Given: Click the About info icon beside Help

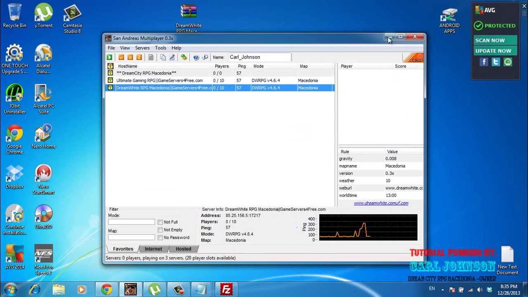Looking at the screenshot, I should 205,57.
